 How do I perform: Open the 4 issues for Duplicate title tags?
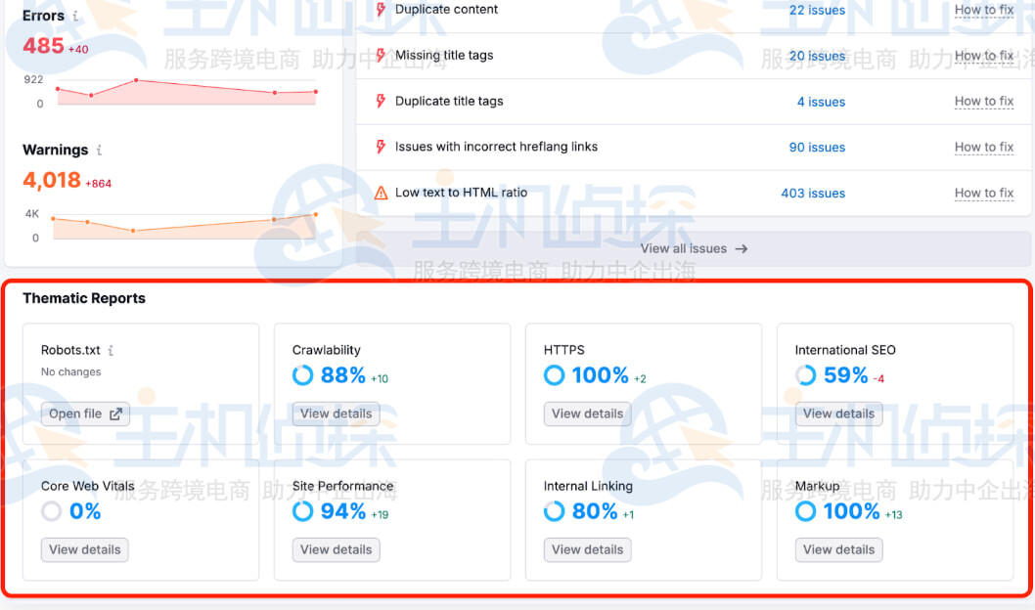821,102
